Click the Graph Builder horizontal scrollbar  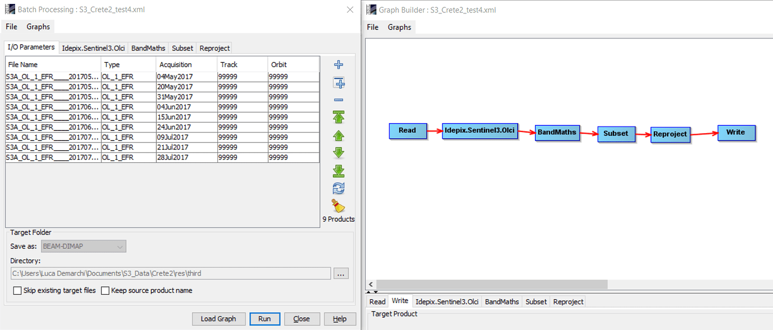point(492,285)
